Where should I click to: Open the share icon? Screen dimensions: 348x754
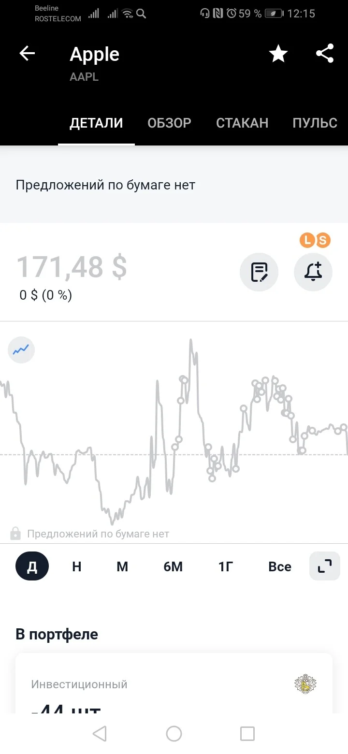(x=325, y=54)
